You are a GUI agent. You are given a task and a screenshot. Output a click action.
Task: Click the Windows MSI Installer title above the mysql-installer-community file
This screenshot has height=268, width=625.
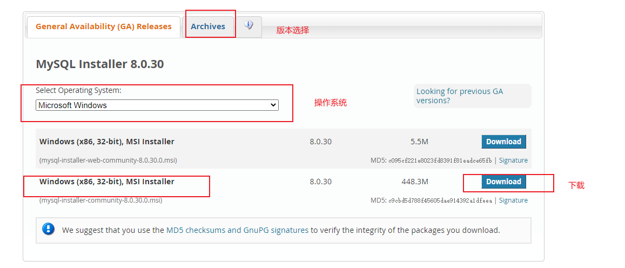[107, 182]
